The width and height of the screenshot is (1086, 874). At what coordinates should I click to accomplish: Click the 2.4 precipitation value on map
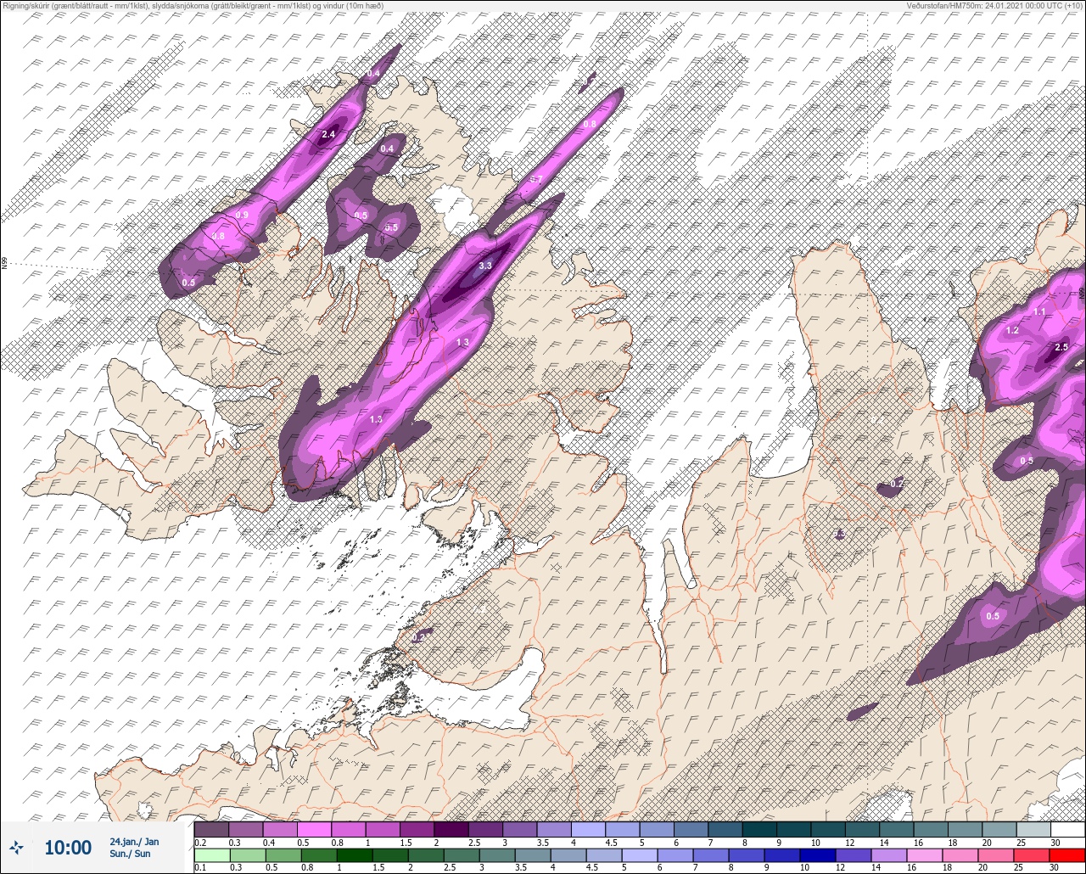329,134
